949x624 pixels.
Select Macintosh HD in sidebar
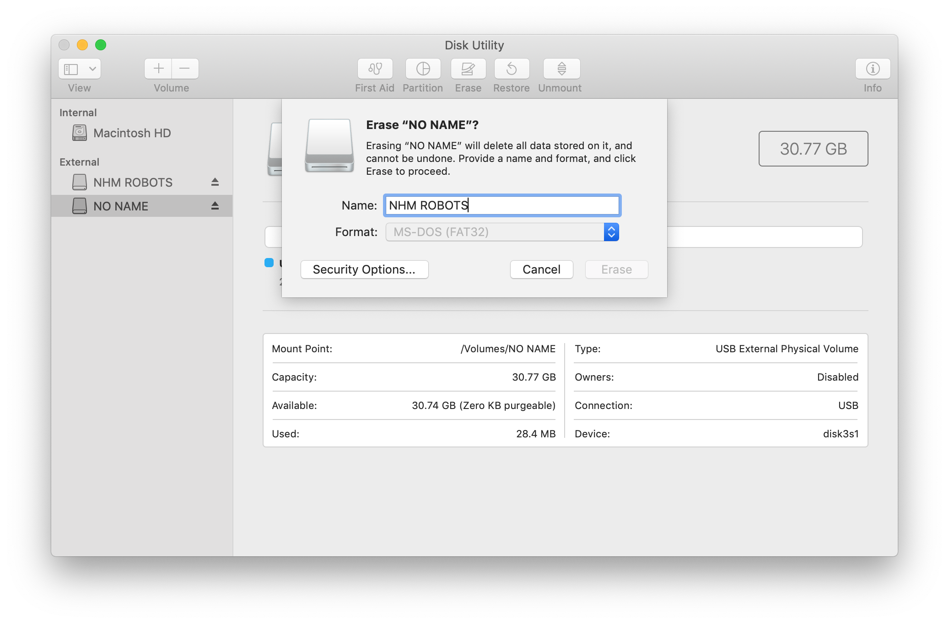(x=132, y=132)
